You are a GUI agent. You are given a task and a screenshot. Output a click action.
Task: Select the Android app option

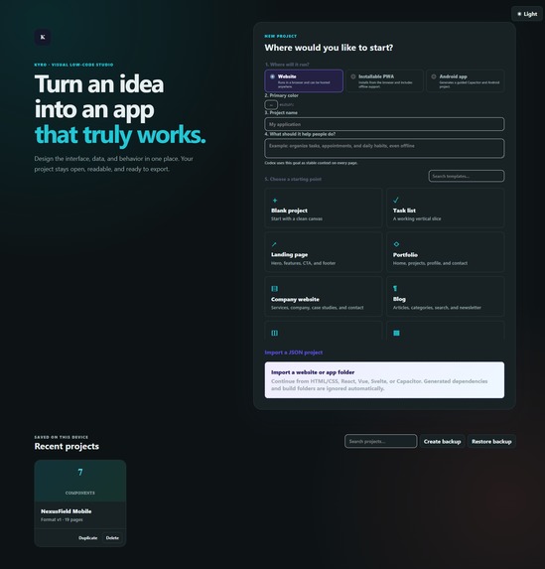(x=466, y=80)
